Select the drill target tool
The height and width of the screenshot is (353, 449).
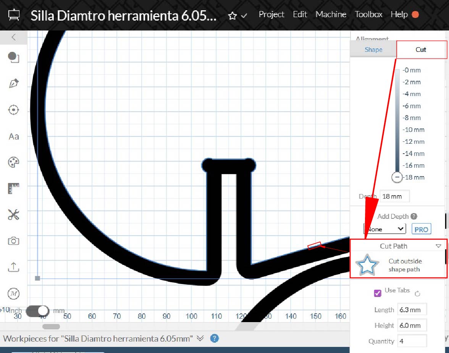[13, 110]
